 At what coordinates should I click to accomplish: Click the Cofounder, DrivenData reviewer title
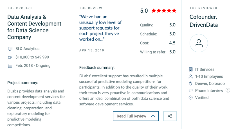pos(204,21)
